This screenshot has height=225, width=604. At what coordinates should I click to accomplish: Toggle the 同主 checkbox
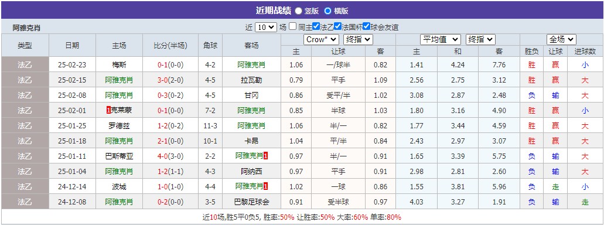(293, 26)
